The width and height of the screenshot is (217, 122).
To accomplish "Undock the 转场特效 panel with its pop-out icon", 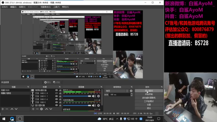I will [x=132, y=87].
